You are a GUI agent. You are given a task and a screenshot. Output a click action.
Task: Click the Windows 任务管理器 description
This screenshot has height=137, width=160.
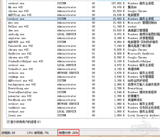tap(141, 77)
